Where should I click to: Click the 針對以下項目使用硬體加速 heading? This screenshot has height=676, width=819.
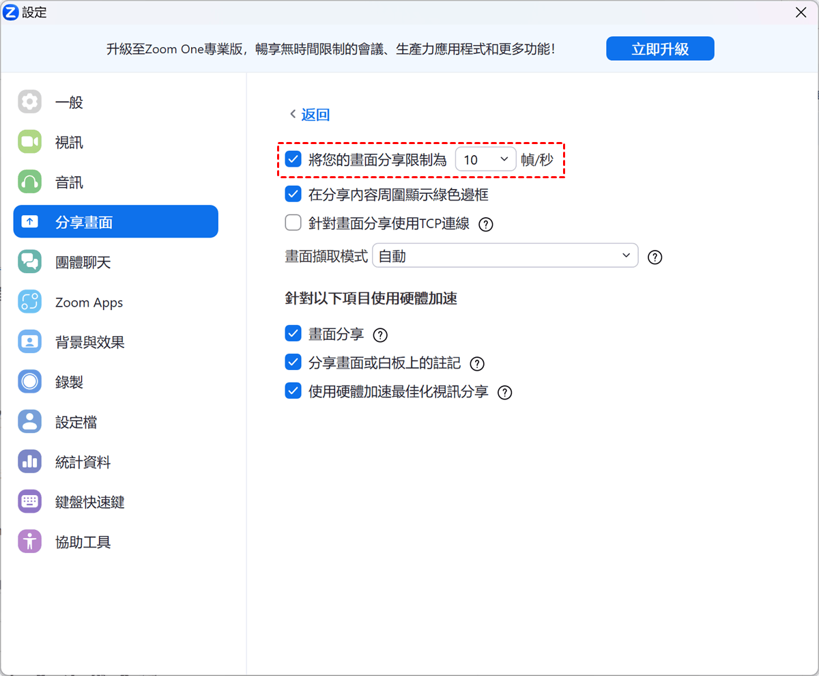(371, 298)
